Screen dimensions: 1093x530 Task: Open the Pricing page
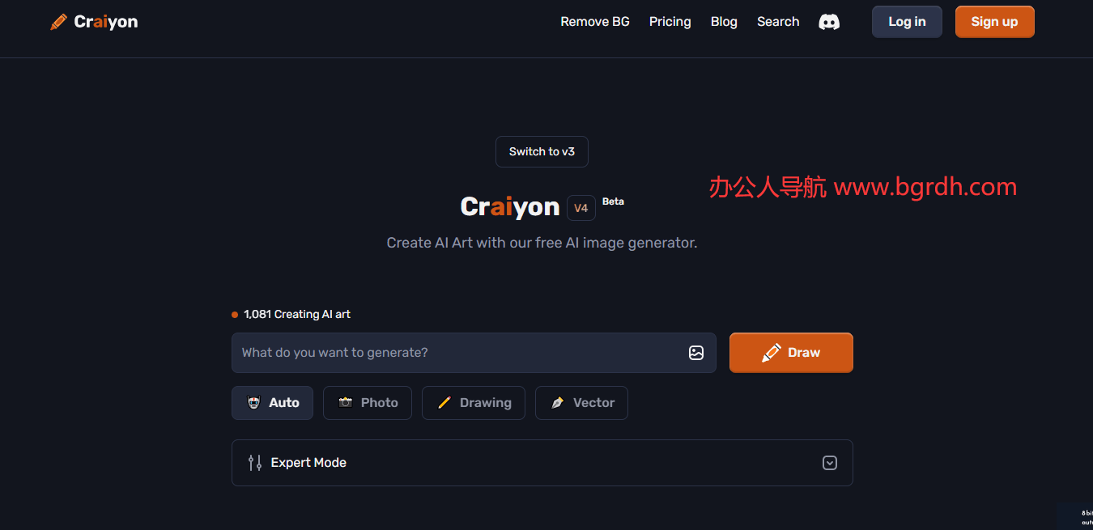670,21
